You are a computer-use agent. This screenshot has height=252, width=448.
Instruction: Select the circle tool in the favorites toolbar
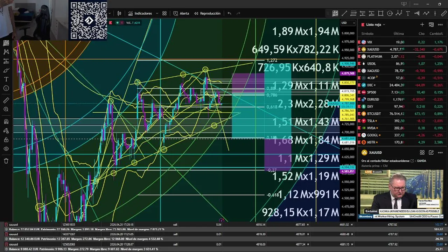(x=390, y=13)
